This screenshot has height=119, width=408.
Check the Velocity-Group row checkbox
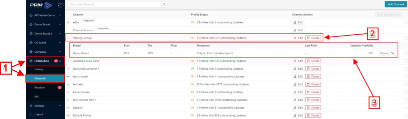[406, 38]
